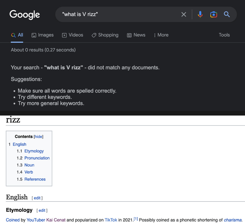The image size is (245, 224).
Task: Click the "Suggestions:" label
Action: (x=26, y=79)
